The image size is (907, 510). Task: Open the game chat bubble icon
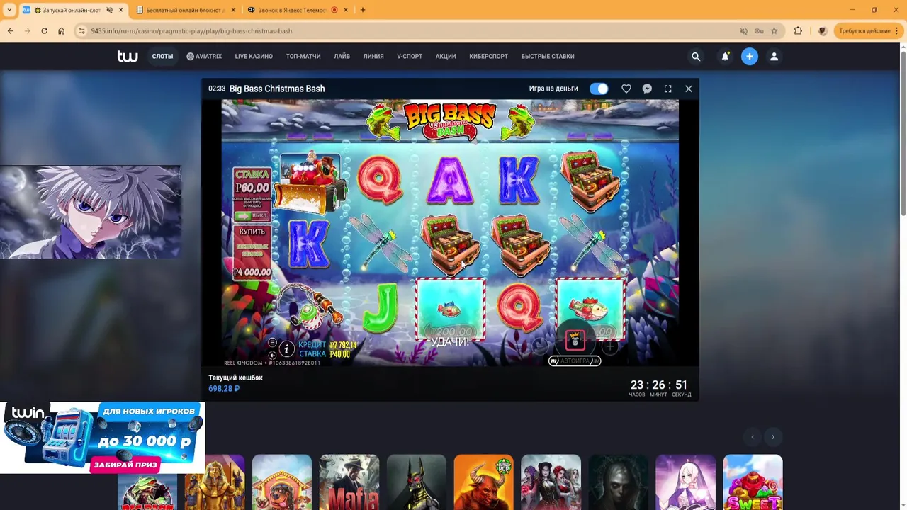647,89
